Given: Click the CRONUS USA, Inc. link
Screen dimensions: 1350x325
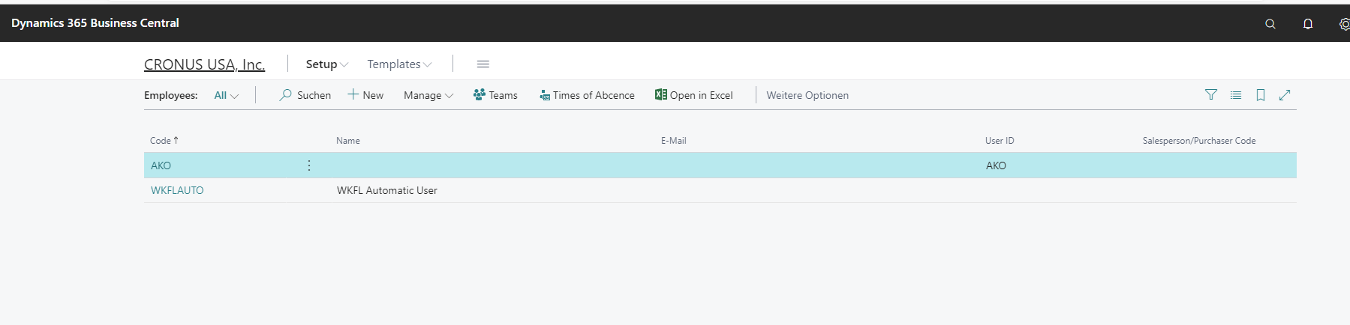Looking at the screenshot, I should (204, 64).
